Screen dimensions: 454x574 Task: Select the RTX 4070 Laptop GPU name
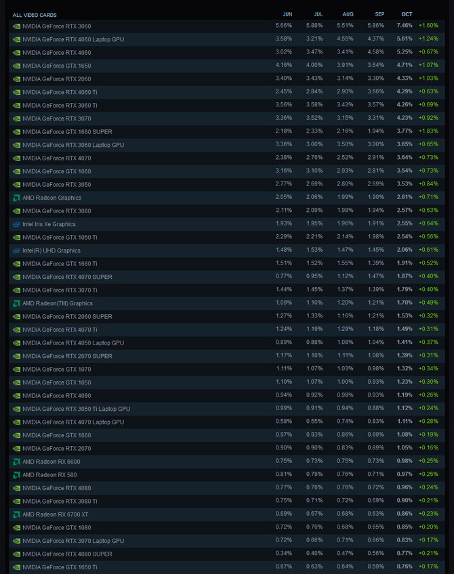pyautogui.click(x=73, y=422)
